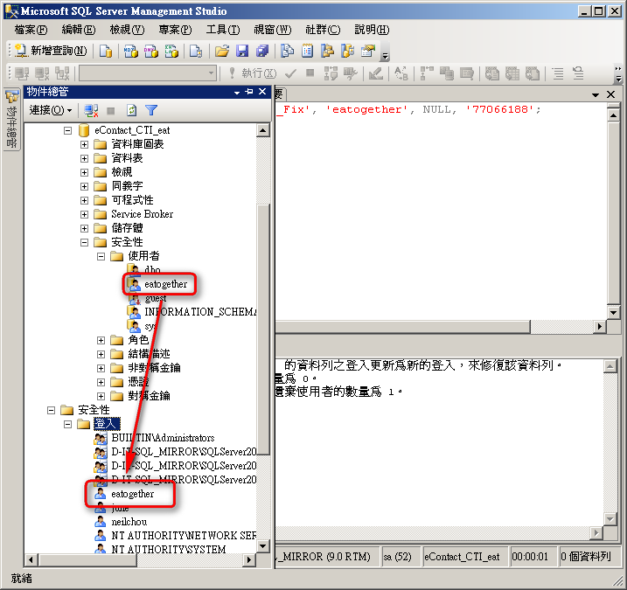Click the Template Explorer toolbar icon
The width and height of the screenshot is (627, 590).
tap(347, 52)
